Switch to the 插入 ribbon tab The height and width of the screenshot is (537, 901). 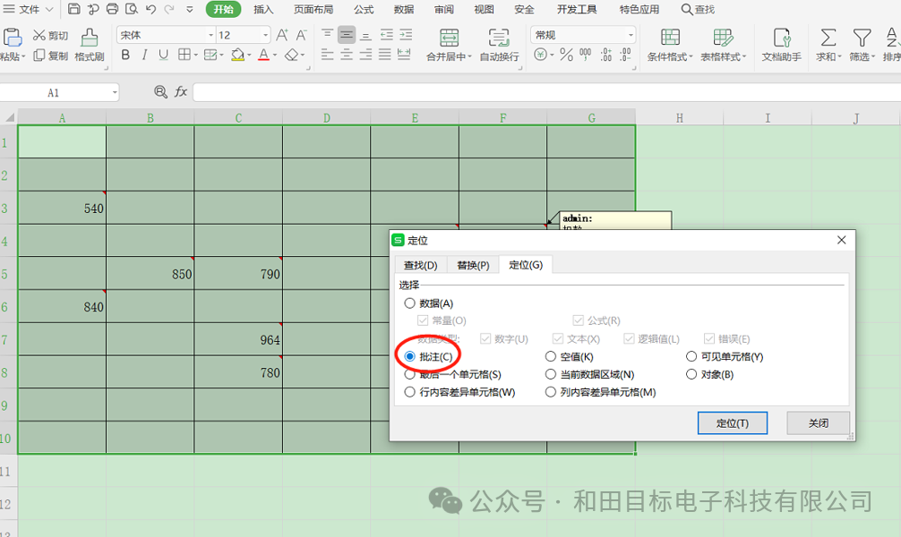(x=263, y=9)
